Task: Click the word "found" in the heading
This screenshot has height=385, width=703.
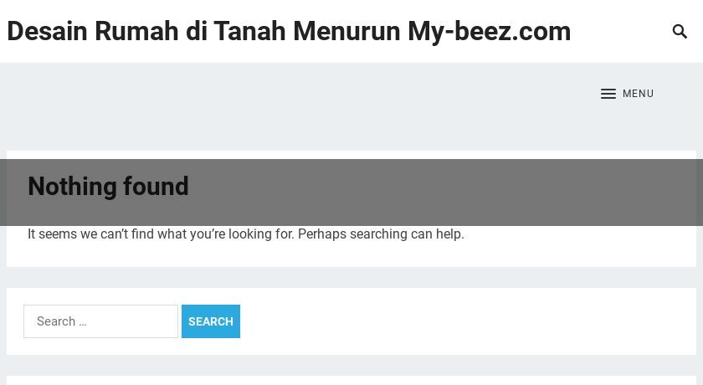Action: (x=156, y=187)
